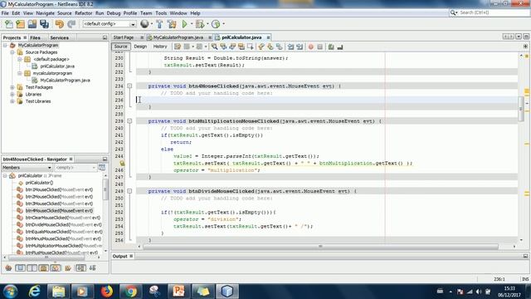
Task: Toggle the Source view button
Action: (120, 47)
